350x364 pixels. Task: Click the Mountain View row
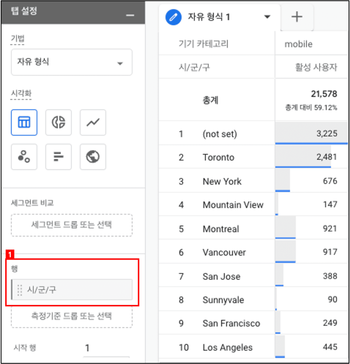(x=254, y=205)
